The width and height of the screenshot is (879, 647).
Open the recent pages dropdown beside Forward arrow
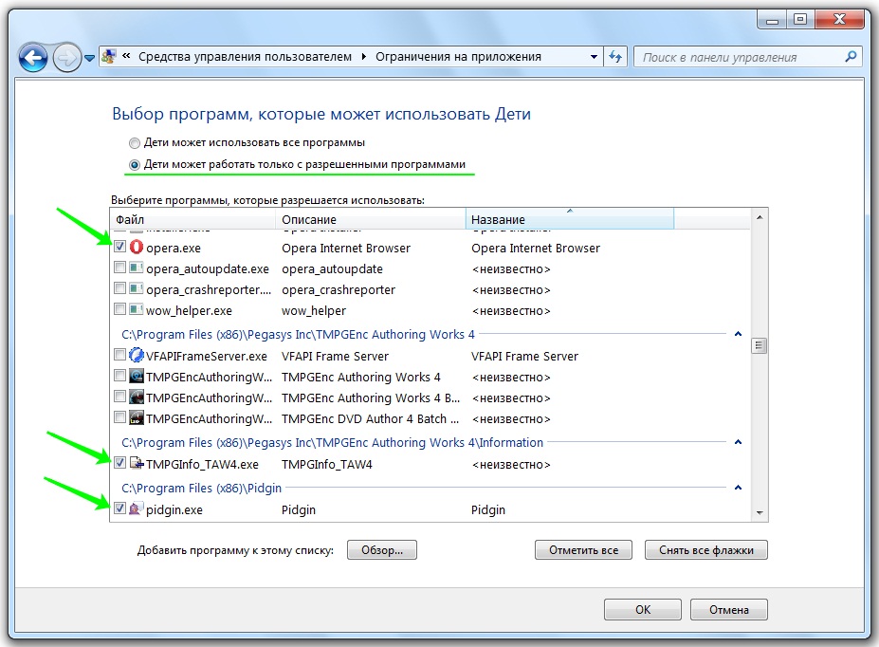[x=89, y=57]
